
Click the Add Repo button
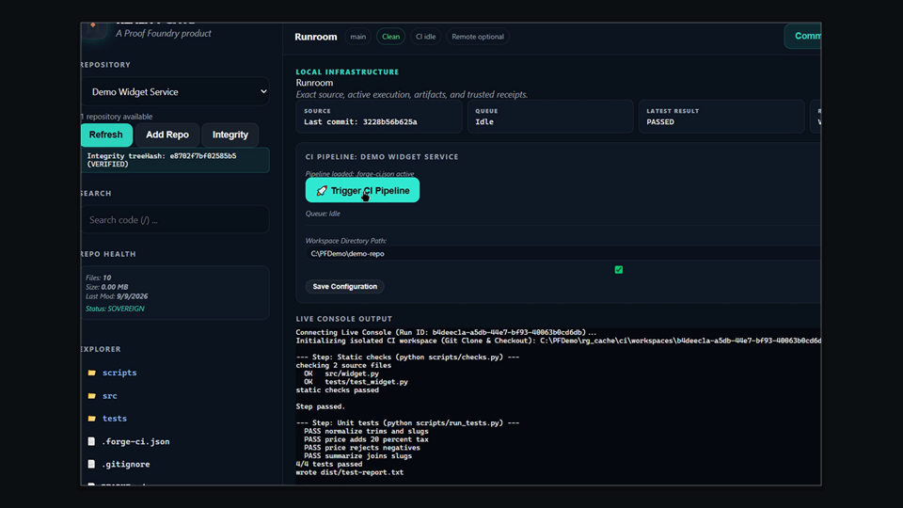[x=167, y=135]
